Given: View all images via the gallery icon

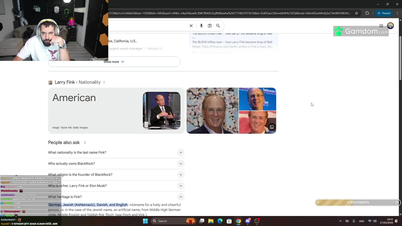Looking at the screenshot, I should click(272, 127).
